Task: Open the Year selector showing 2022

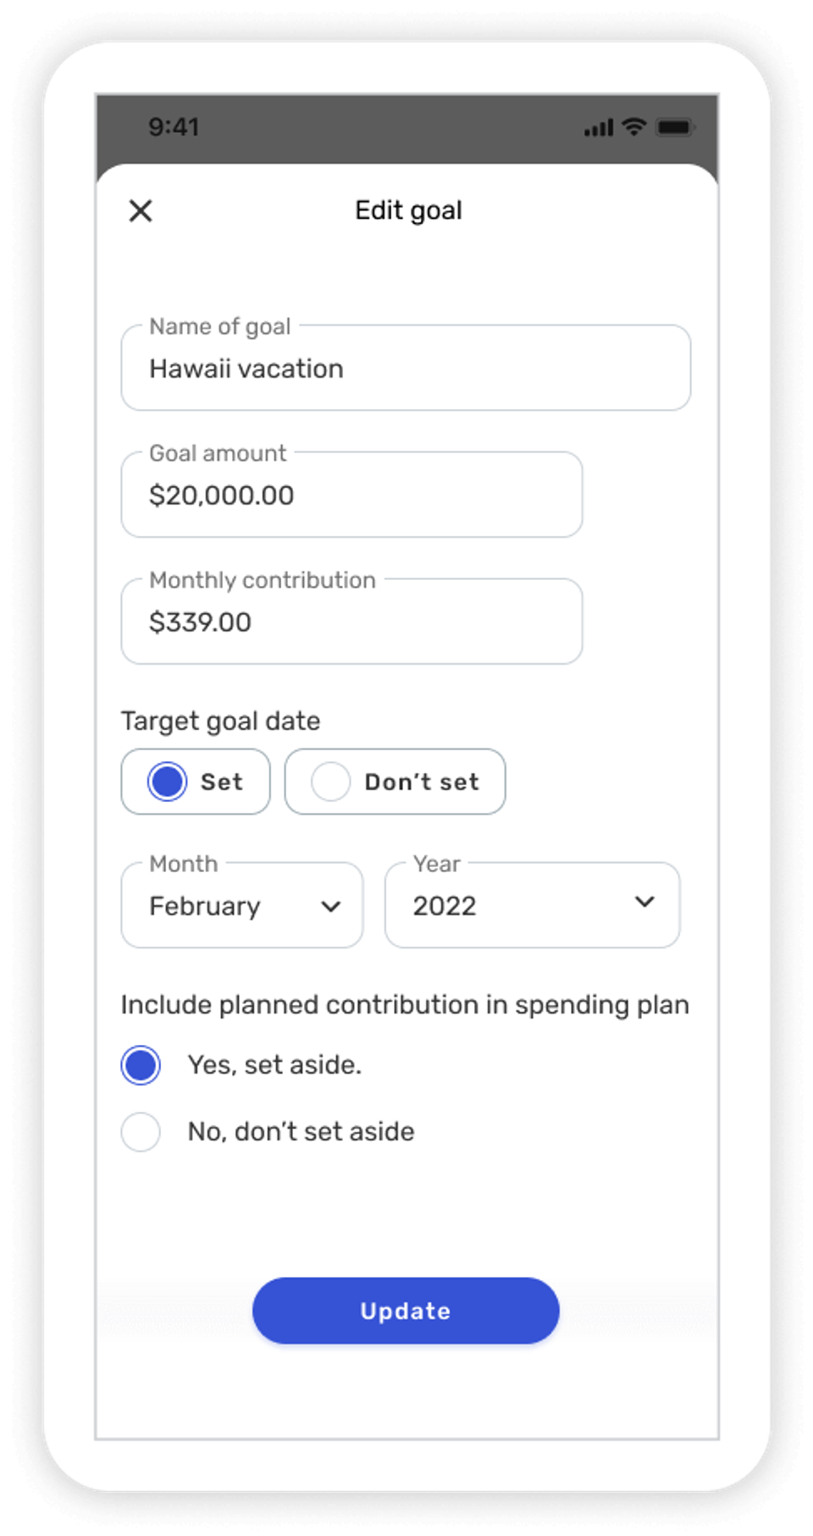Action: tap(532, 906)
